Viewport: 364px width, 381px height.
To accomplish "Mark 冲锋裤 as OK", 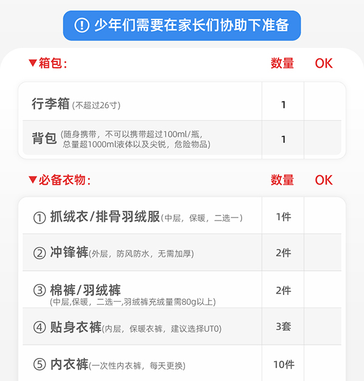I will pyautogui.click(x=324, y=253).
